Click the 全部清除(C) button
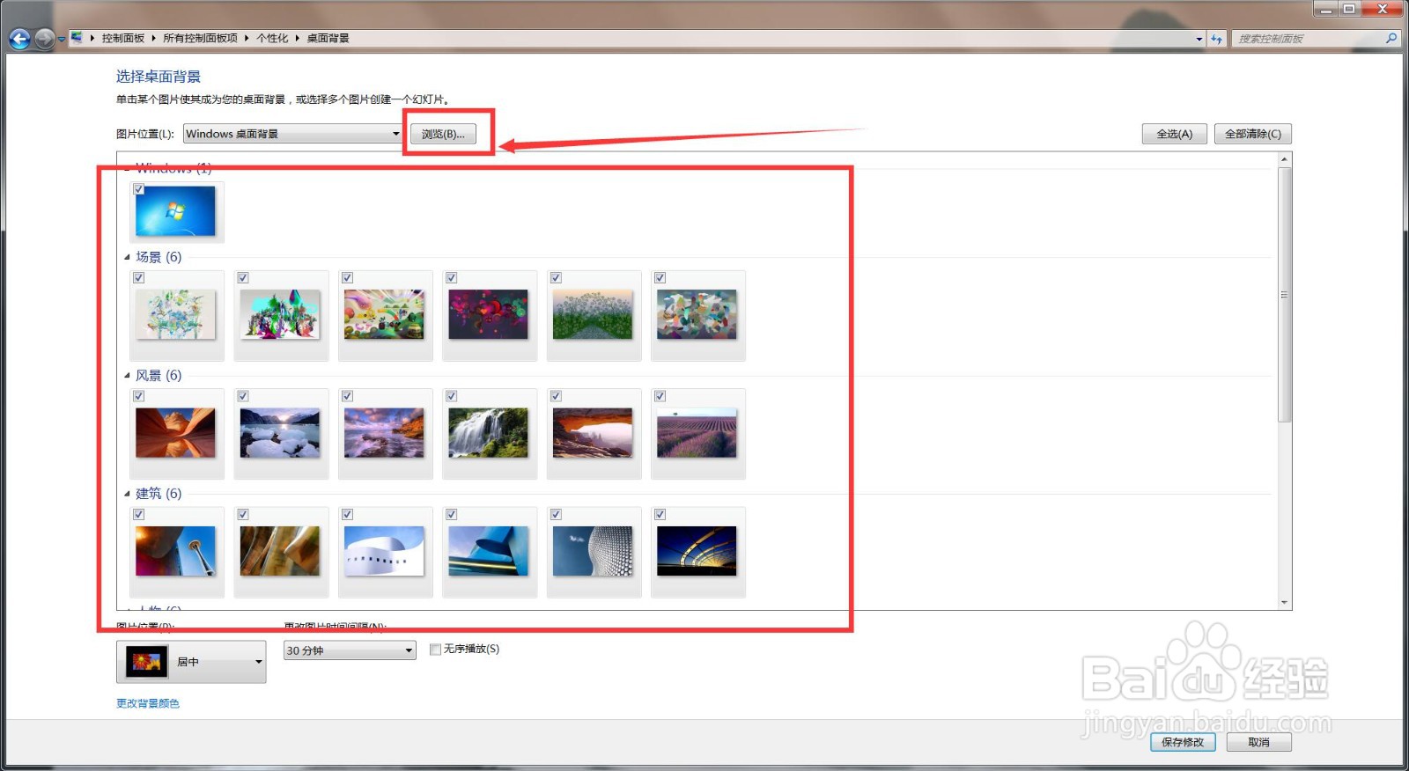 [x=1253, y=134]
